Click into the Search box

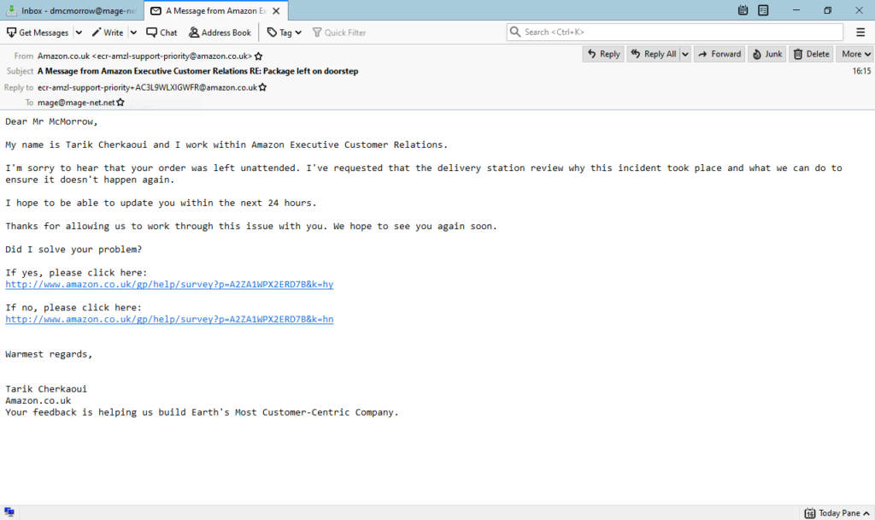click(x=675, y=32)
